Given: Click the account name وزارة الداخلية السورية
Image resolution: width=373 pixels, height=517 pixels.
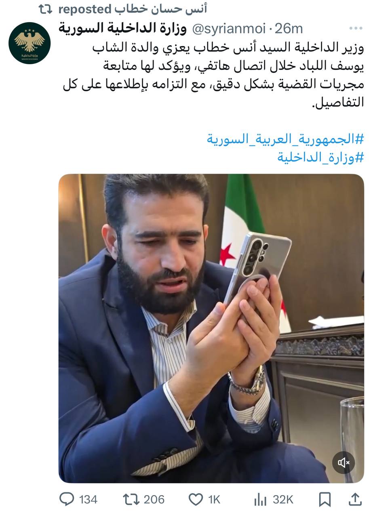Looking at the screenshot, I should coord(123,28).
